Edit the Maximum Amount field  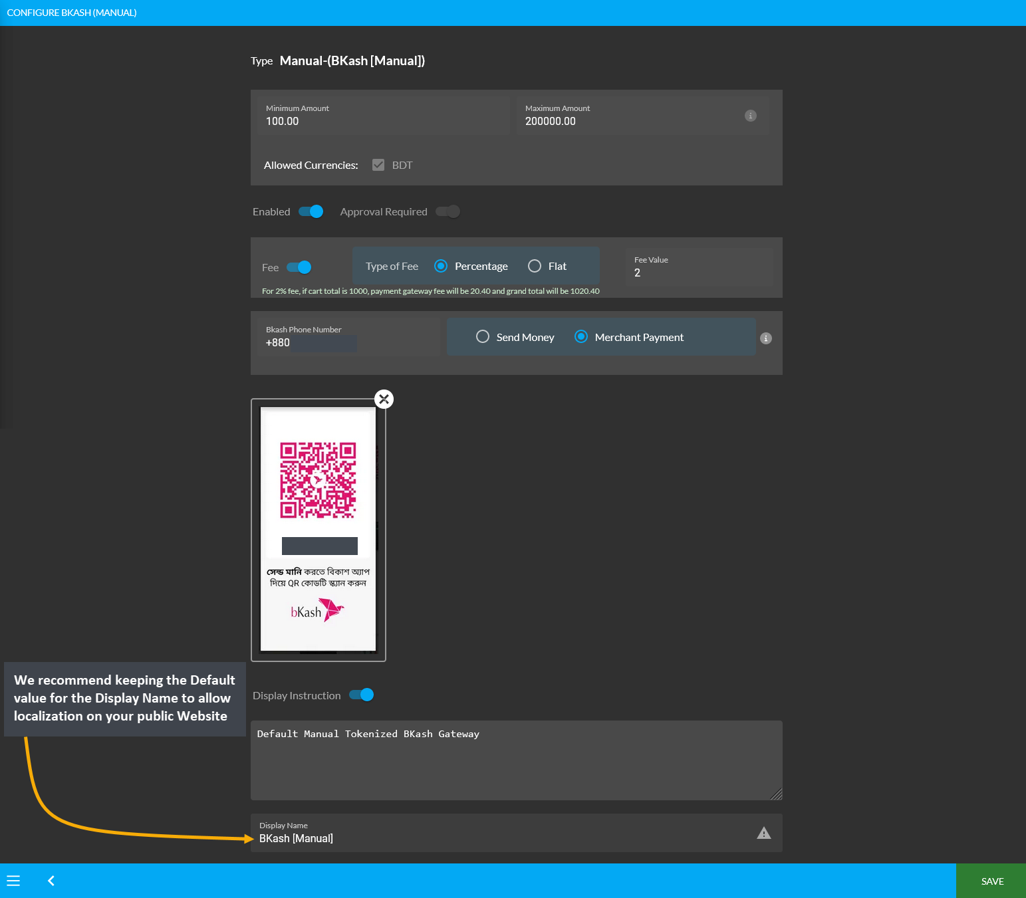(643, 116)
